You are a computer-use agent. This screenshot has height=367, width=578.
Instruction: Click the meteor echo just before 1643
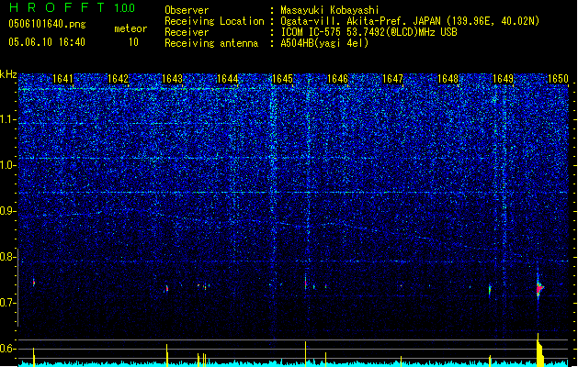(166, 289)
